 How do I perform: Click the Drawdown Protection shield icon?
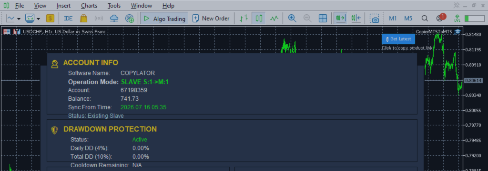54,130
